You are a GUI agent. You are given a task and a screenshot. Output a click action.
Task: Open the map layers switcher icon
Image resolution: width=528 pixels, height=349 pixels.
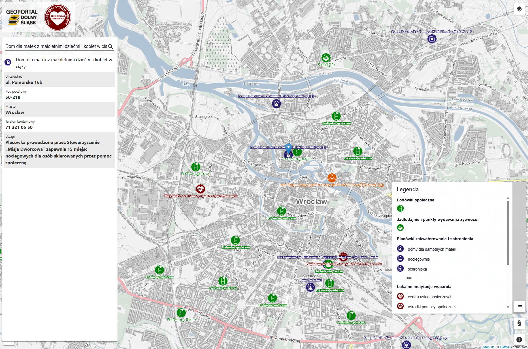click(x=519, y=9)
